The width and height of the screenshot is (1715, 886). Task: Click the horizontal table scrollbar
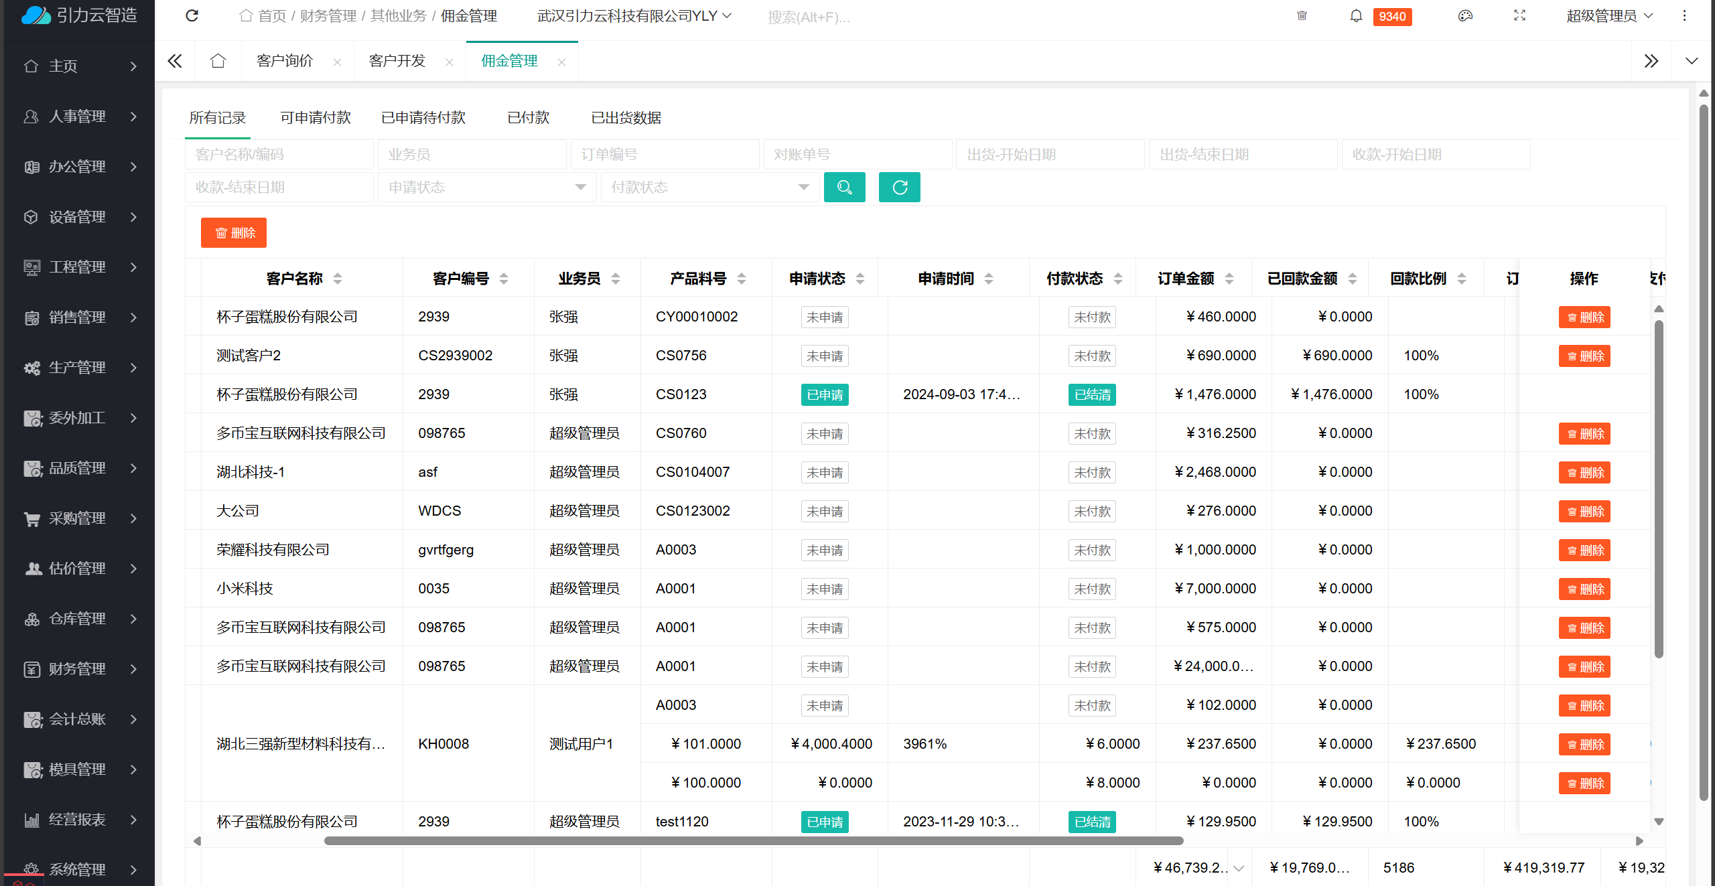pyautogui.click(x=753, y=840)
